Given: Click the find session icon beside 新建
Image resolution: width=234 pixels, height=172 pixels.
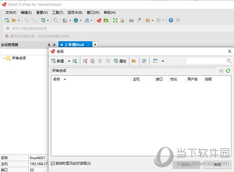Looking at the screenshot, I should coord(75,61).
